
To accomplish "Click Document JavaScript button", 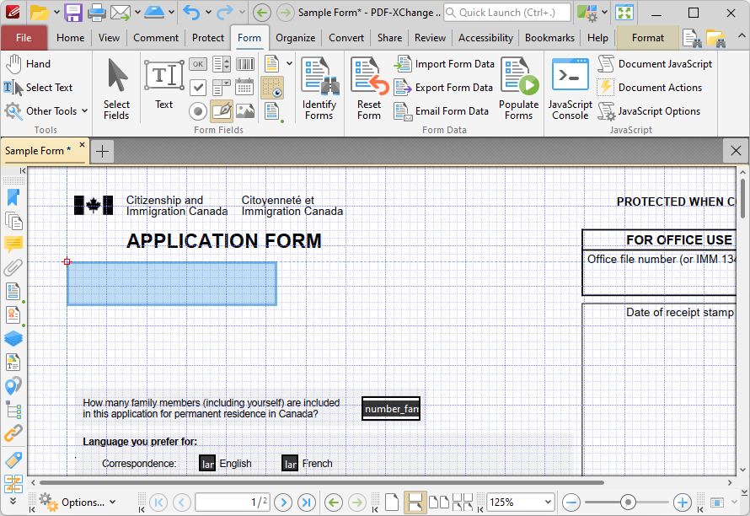I will [x=655, y=64].
